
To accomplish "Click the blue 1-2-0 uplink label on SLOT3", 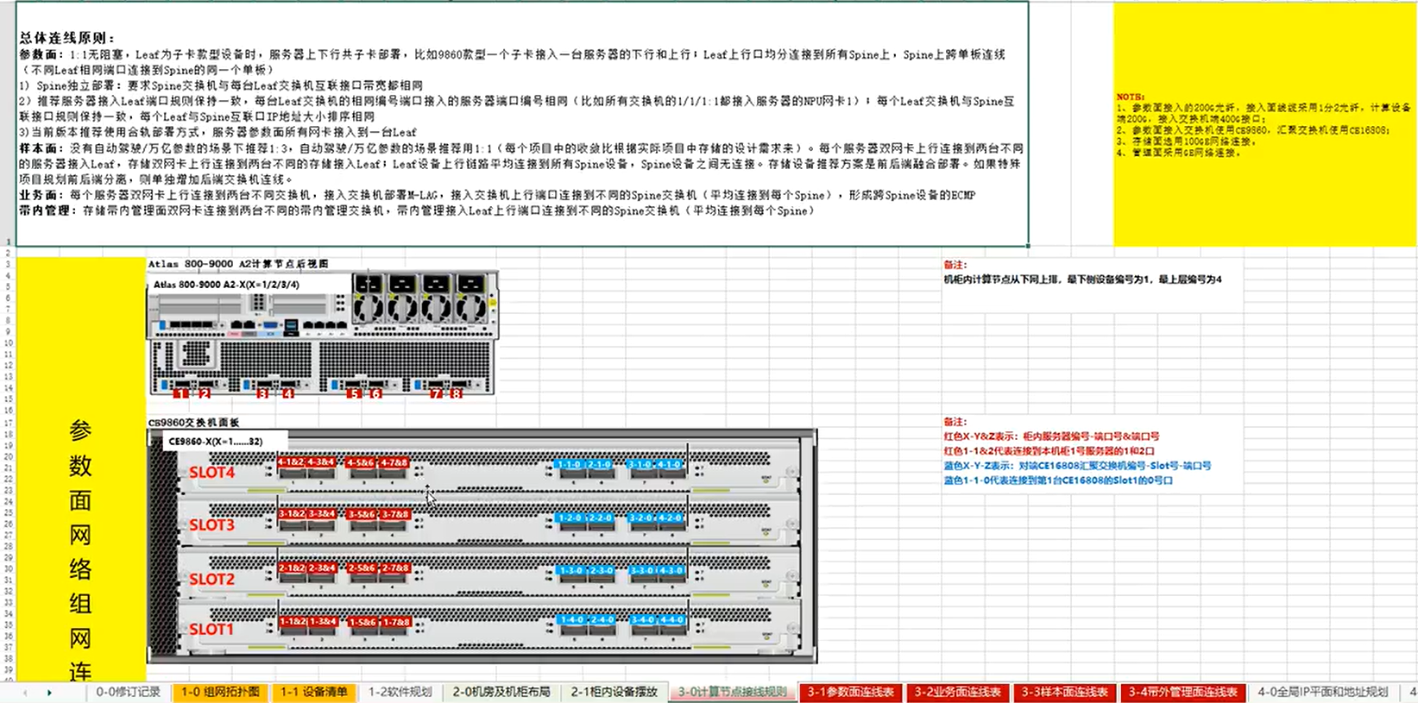I will pos(570,518).
